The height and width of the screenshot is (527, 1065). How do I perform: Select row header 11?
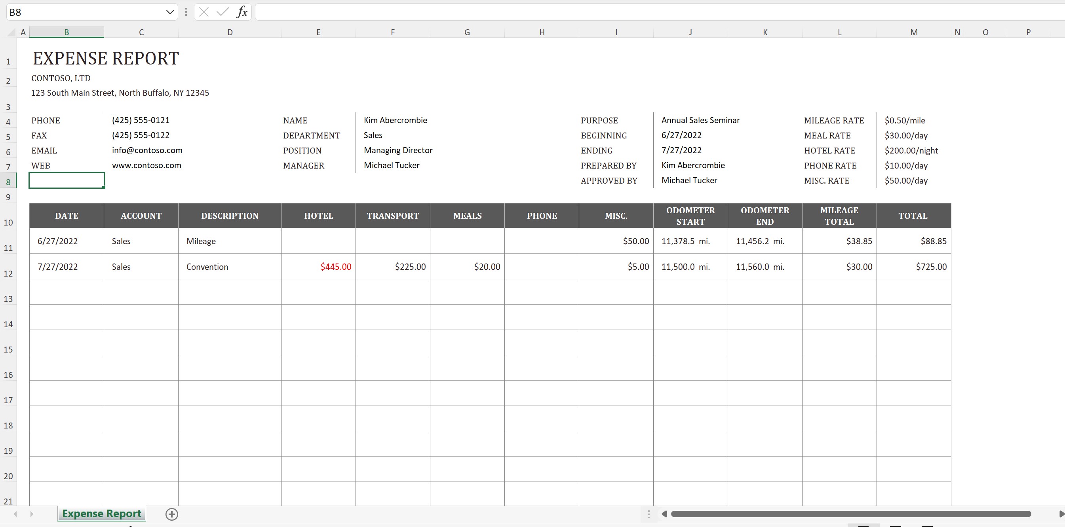8,248
